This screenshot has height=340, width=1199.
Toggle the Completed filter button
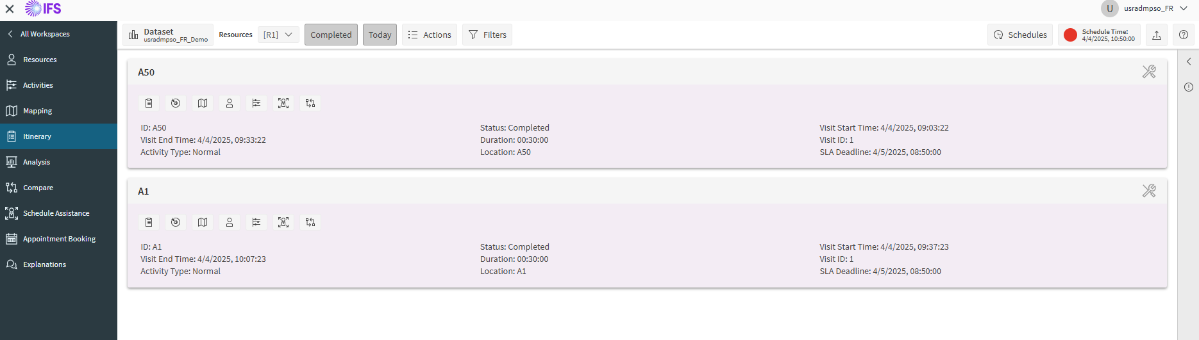pyautogui.click(x=331, y=35)
